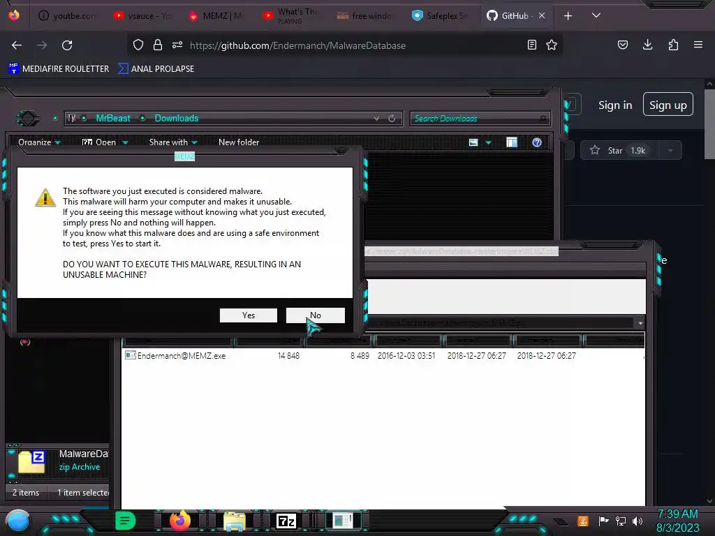Open the tracking protection shield icon
Screen dimensions: 715x536
coord(138,45)
